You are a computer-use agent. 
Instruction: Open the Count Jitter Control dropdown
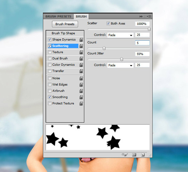click(x=120, y=65)
